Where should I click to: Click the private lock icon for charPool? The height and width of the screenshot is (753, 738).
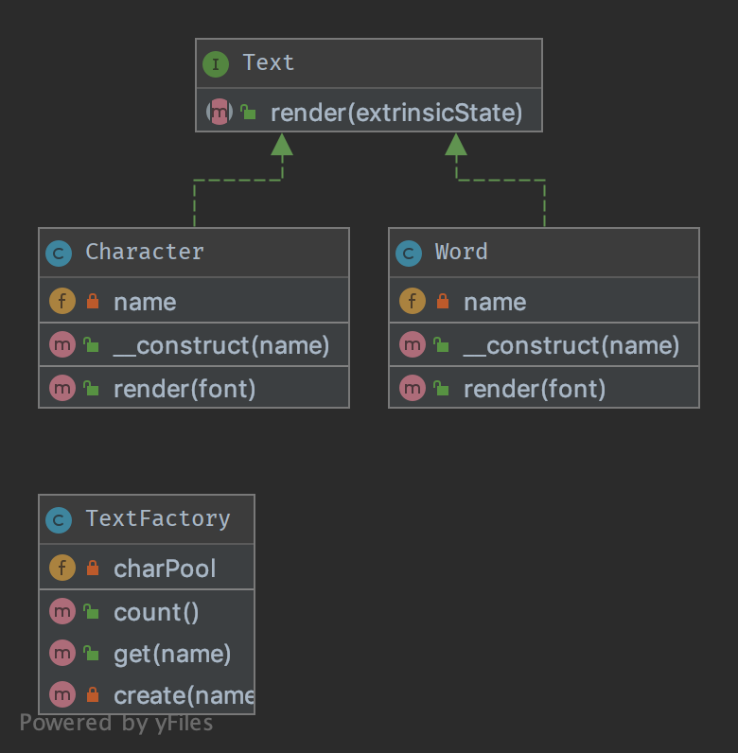tap(93, 569)
